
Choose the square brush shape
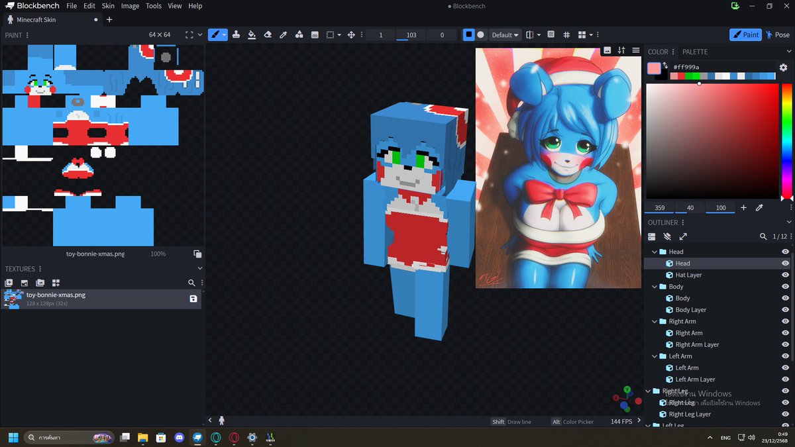(x=469, y=34)
